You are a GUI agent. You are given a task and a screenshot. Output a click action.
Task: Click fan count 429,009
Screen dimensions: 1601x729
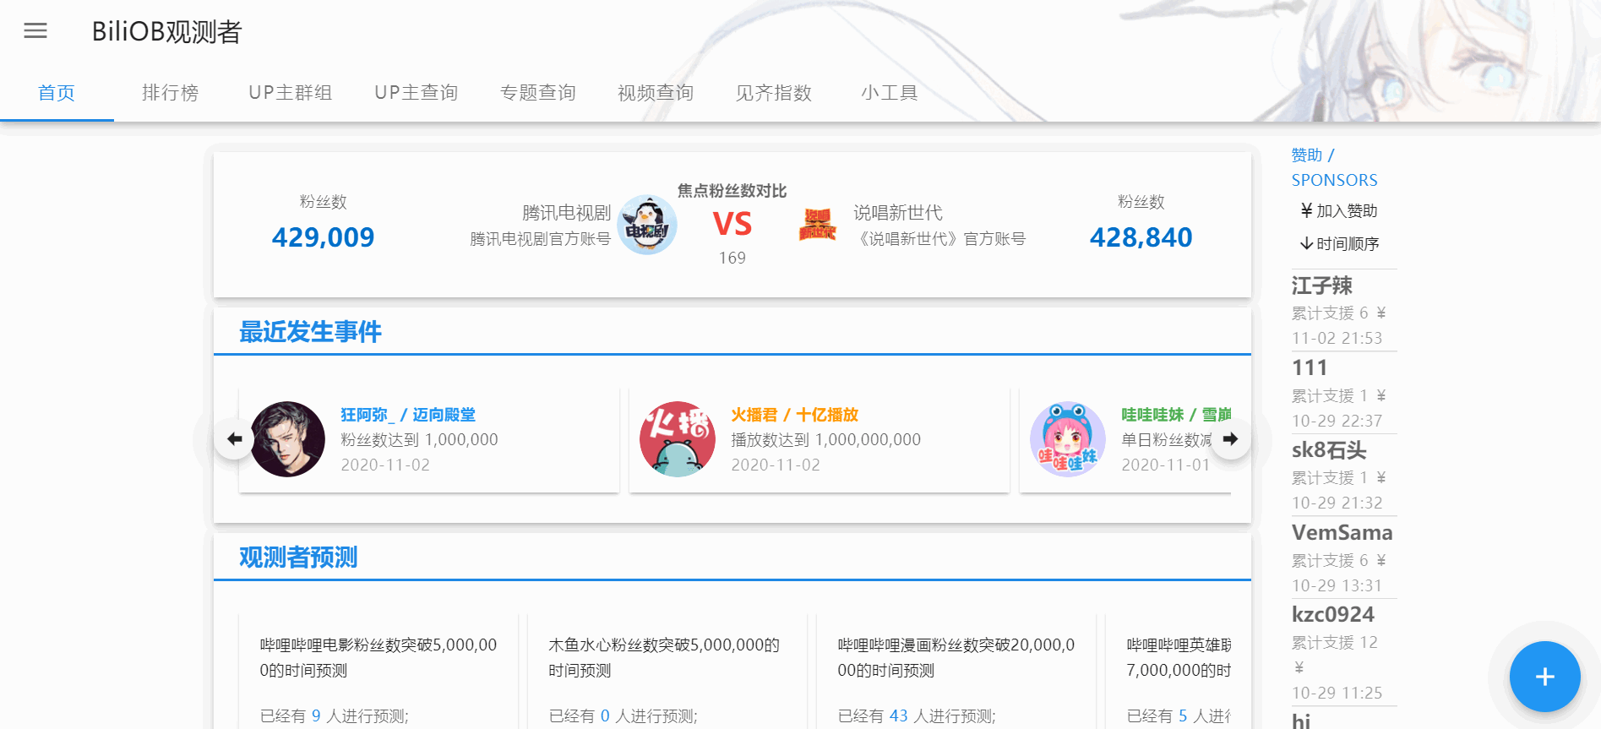click(323, 237)
